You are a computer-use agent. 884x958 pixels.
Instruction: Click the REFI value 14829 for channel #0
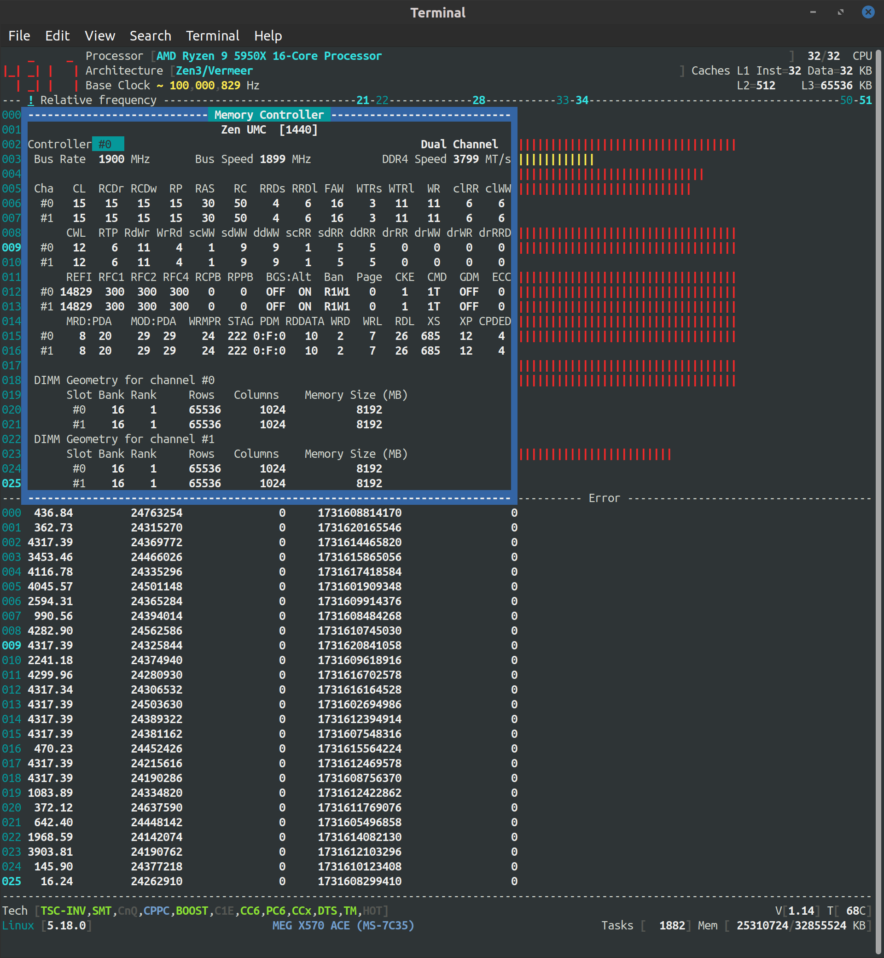[76, 292]
